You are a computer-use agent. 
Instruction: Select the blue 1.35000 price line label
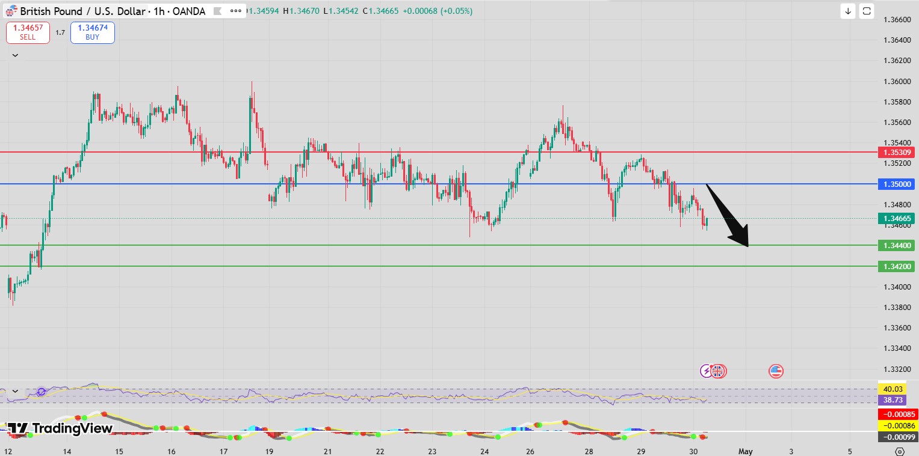pos(896,184)
